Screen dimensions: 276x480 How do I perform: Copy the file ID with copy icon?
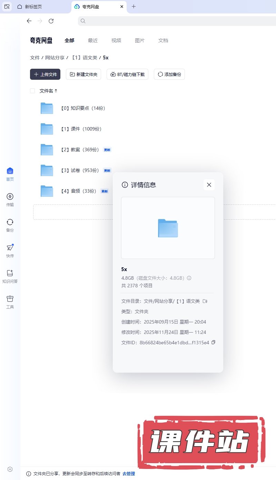[213, 343]
